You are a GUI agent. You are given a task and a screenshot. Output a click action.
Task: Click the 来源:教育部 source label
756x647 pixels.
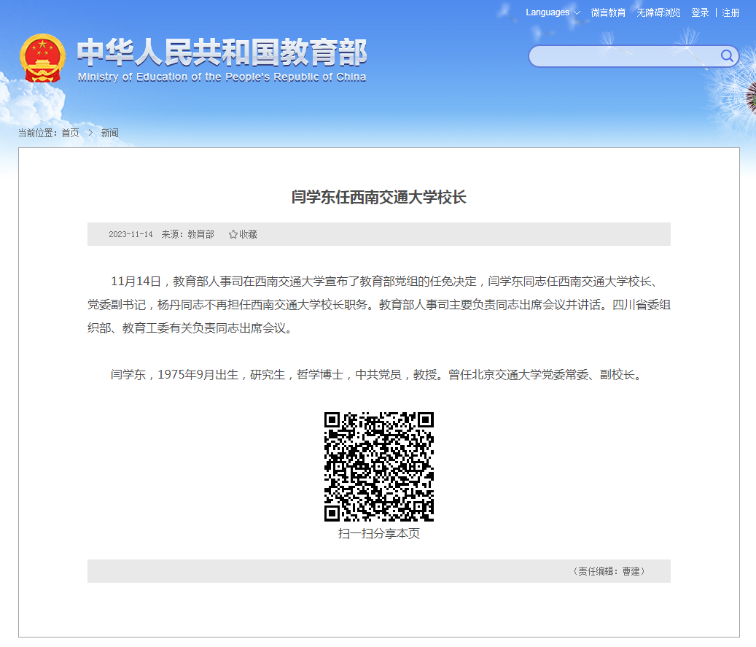point(187,234)
